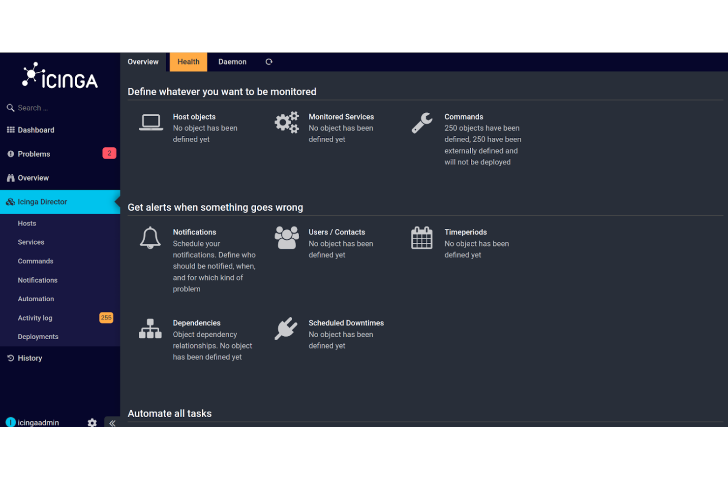
Task: Open Users / Contacts
Action: (336, 232)
